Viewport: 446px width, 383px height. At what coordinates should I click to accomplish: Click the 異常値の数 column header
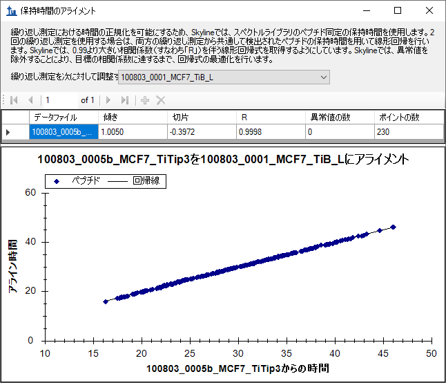point(340,118)
